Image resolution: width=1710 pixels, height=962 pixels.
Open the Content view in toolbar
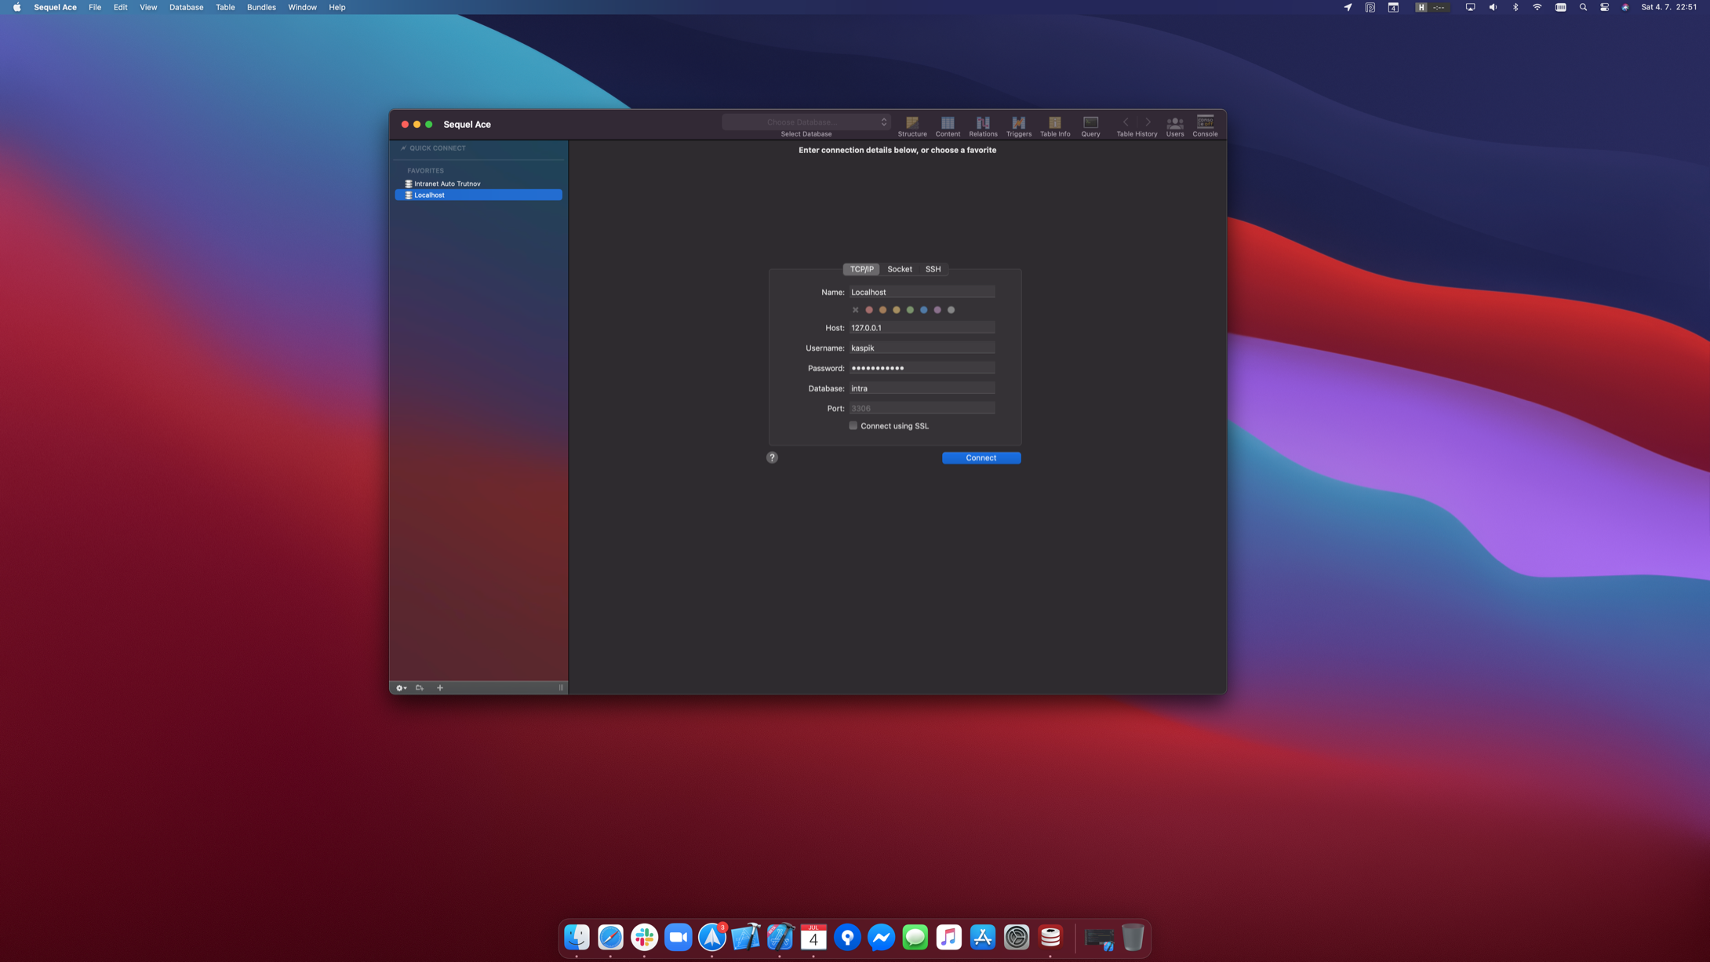948,126
